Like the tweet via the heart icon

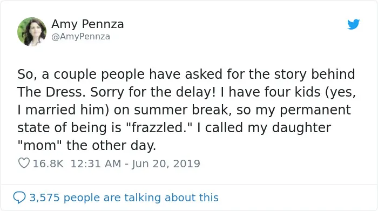(24, 163)
